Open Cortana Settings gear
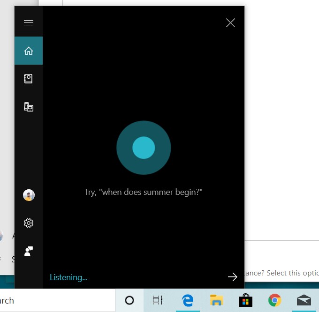The height and width of the screenshot is (312, 319). (29, 223)
